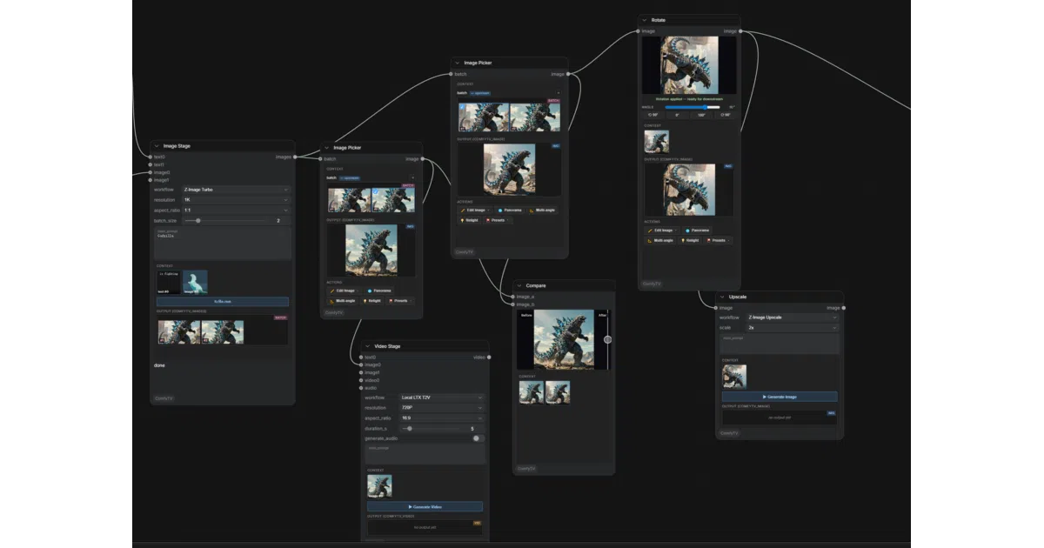Image resolution: width=1044 pixels, height=548 pixels.
Task: Open Video Stage workflow dropdown Local LTX T2V
Action: click(x=441, y=398)
